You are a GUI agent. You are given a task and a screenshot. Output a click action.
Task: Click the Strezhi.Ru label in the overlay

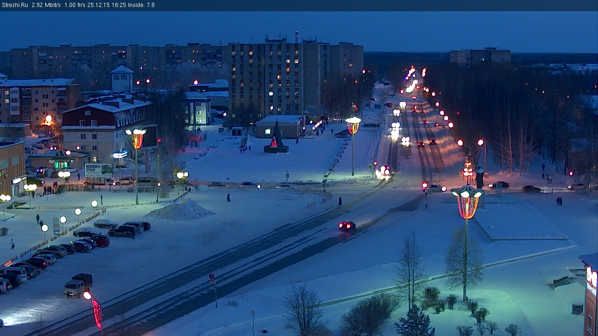(14, 5)
